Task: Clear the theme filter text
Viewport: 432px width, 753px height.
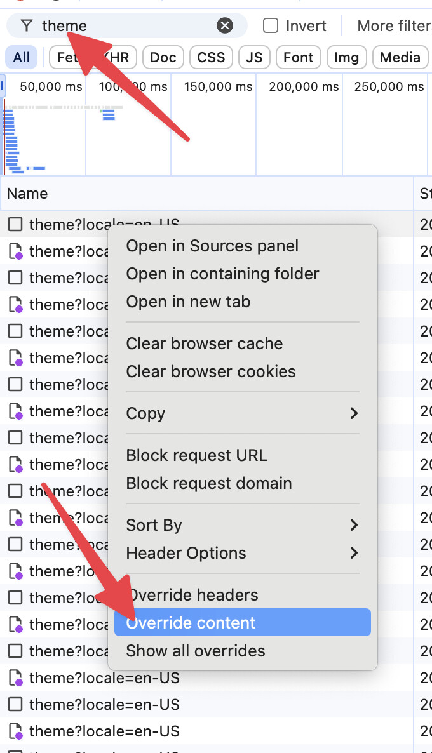Action: click(x=225, y=26)
